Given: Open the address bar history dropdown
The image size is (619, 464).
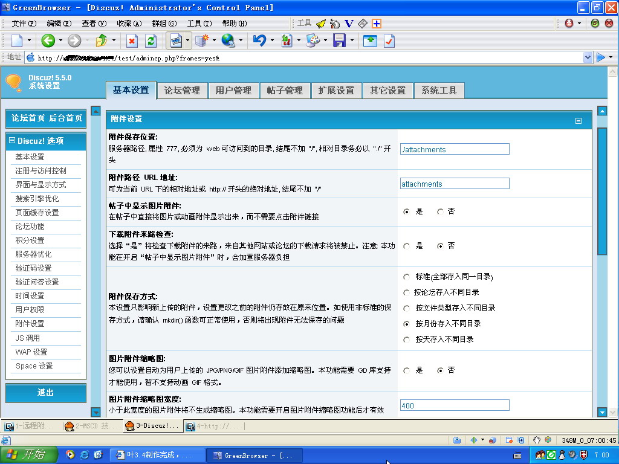Looking at the screenshot, I should (588, 57).
